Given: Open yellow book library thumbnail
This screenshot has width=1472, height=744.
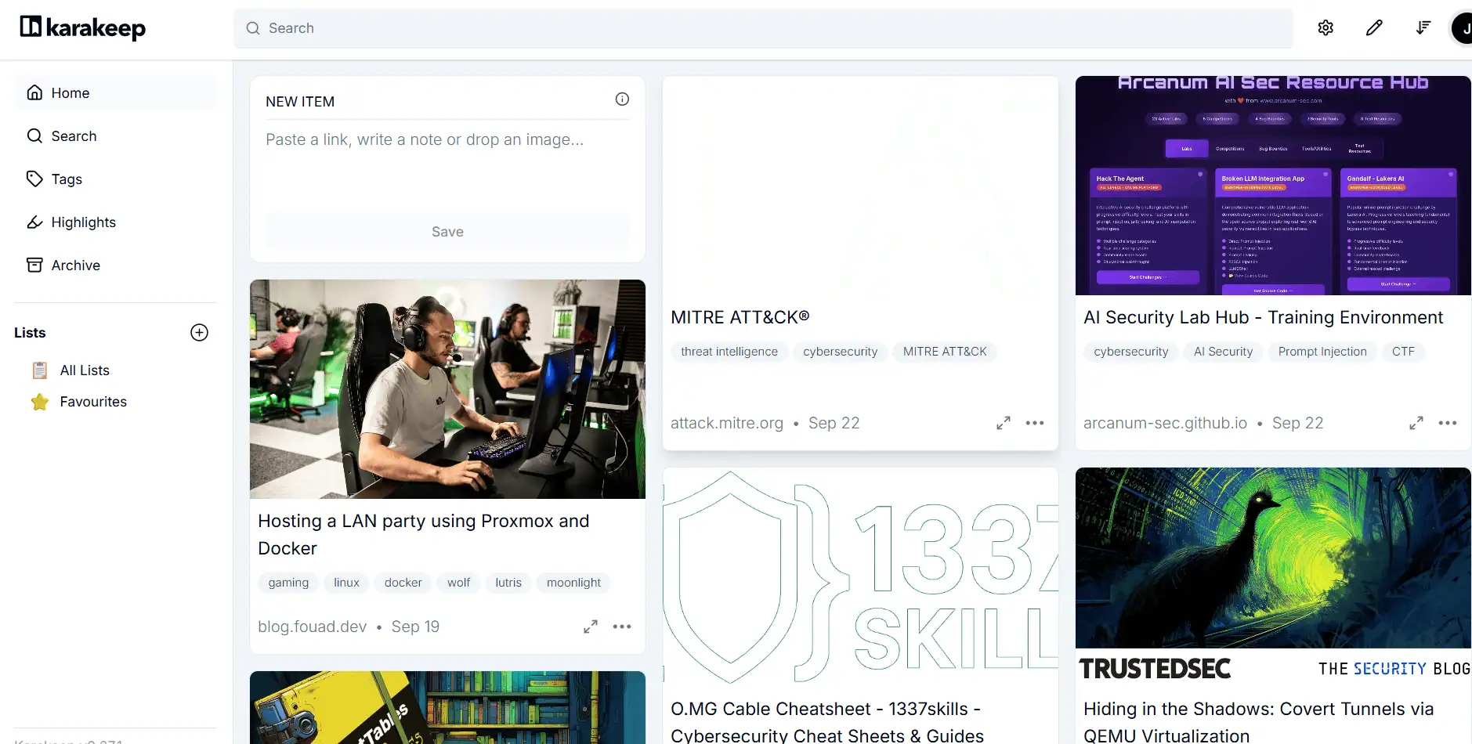Looking at the screenshot, I should 447,707.
